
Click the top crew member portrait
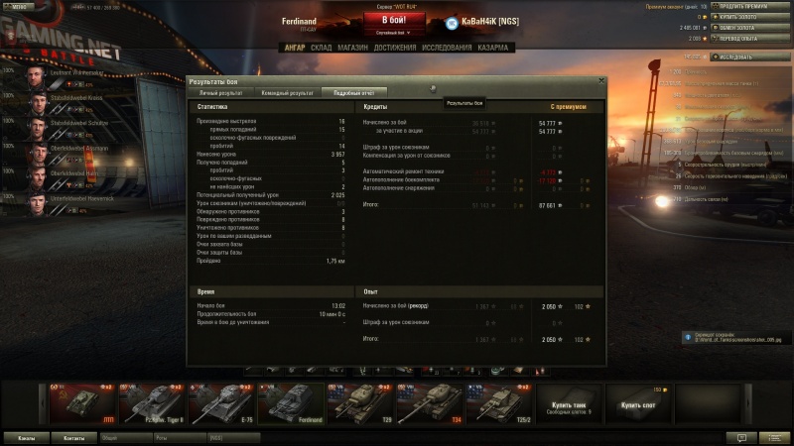[x=37, y=77]
